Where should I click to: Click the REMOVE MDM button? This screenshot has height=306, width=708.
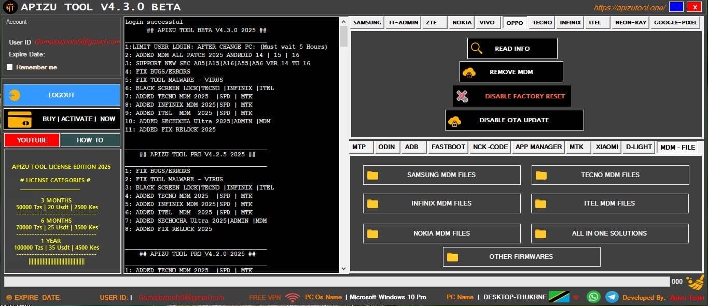pyautogui.click(x=511, y=72)
